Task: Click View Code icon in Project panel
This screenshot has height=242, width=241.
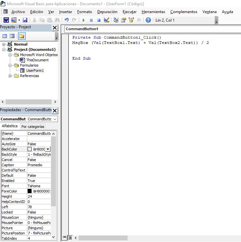Action: (x=5, y=36)
